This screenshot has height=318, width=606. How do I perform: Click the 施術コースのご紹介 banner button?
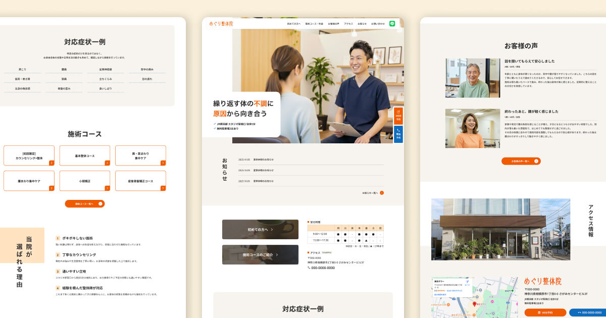[x=260, y=254]
